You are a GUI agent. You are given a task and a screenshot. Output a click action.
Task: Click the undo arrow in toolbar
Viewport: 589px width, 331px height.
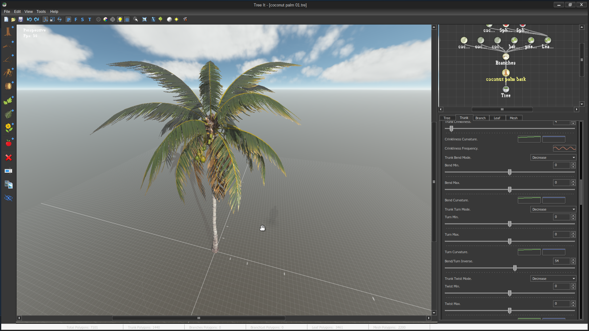click(x=29, y=19)
